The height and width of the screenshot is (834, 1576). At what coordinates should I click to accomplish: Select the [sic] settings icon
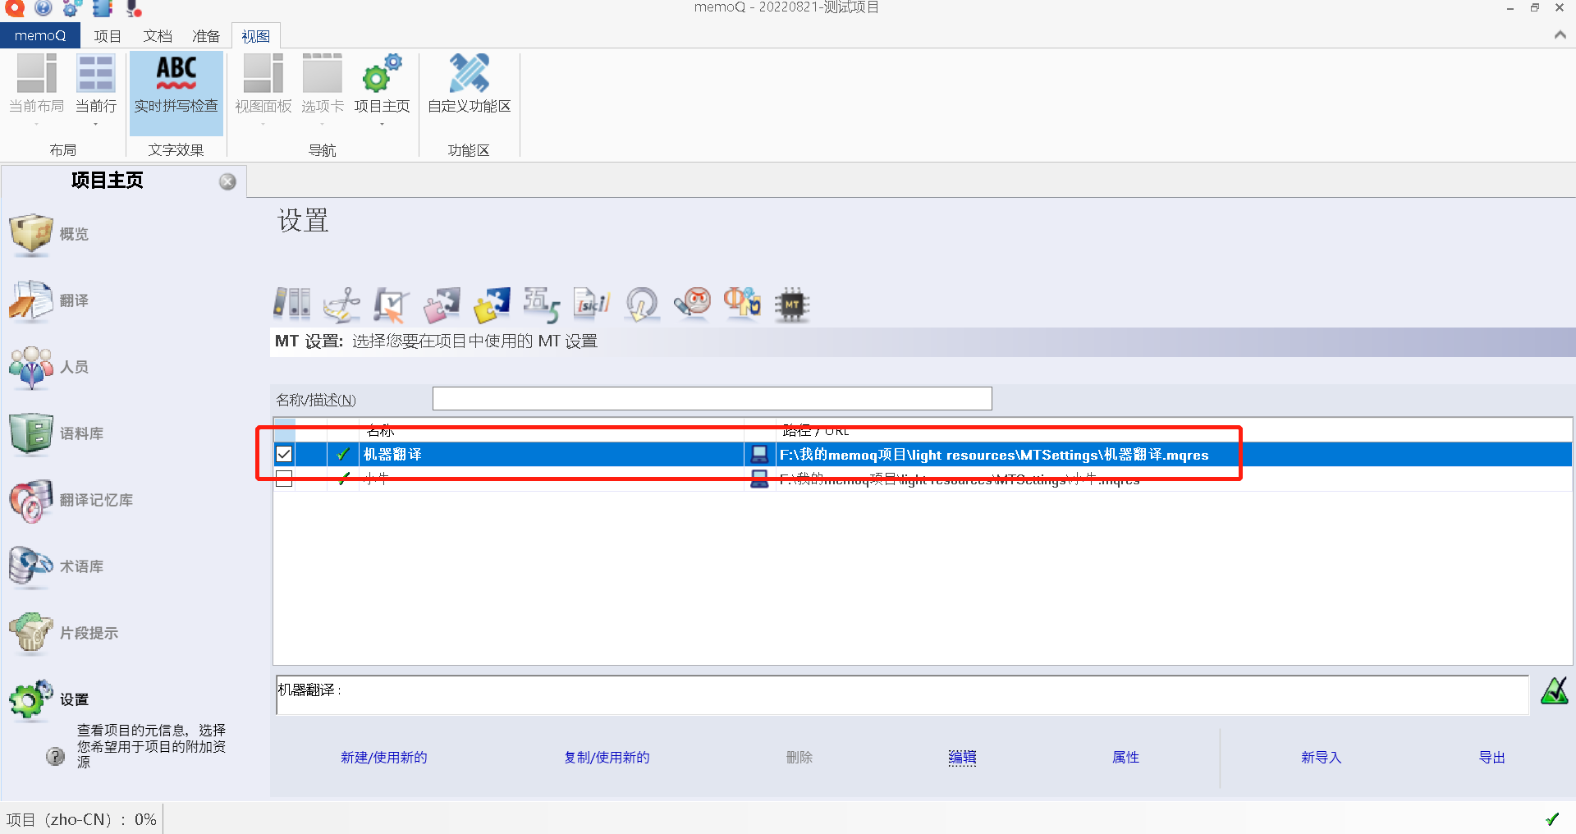click(592, 305)
